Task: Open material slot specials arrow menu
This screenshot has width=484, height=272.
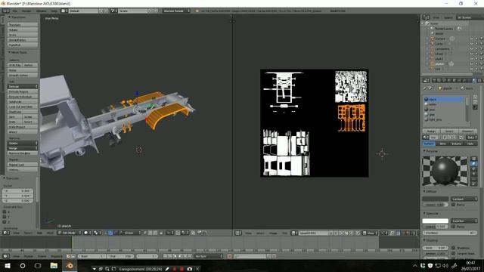Action: point(475,107)
